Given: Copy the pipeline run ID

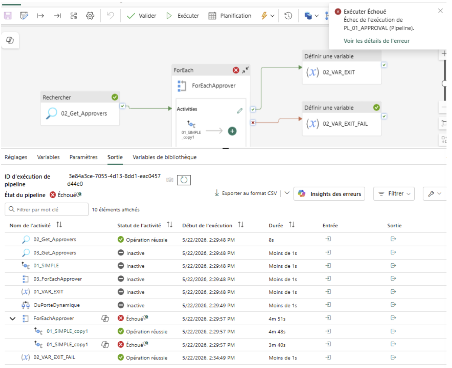Looking at the screenshot, I should tap(170, 180).
